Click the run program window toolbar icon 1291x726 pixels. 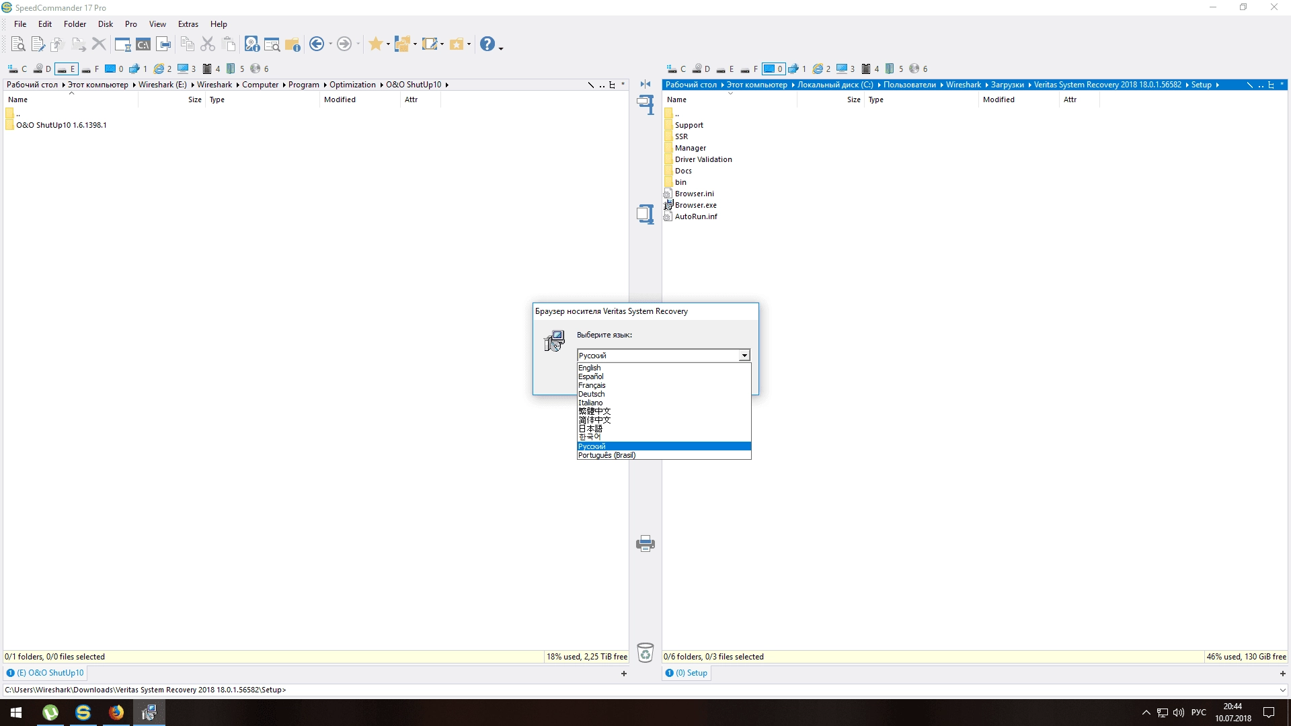coord(122,44)
